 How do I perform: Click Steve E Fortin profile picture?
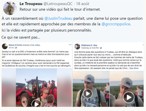coord(5,46)
